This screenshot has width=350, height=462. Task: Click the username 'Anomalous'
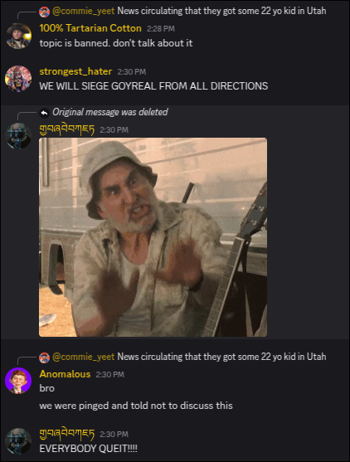(x=65, y=374)
